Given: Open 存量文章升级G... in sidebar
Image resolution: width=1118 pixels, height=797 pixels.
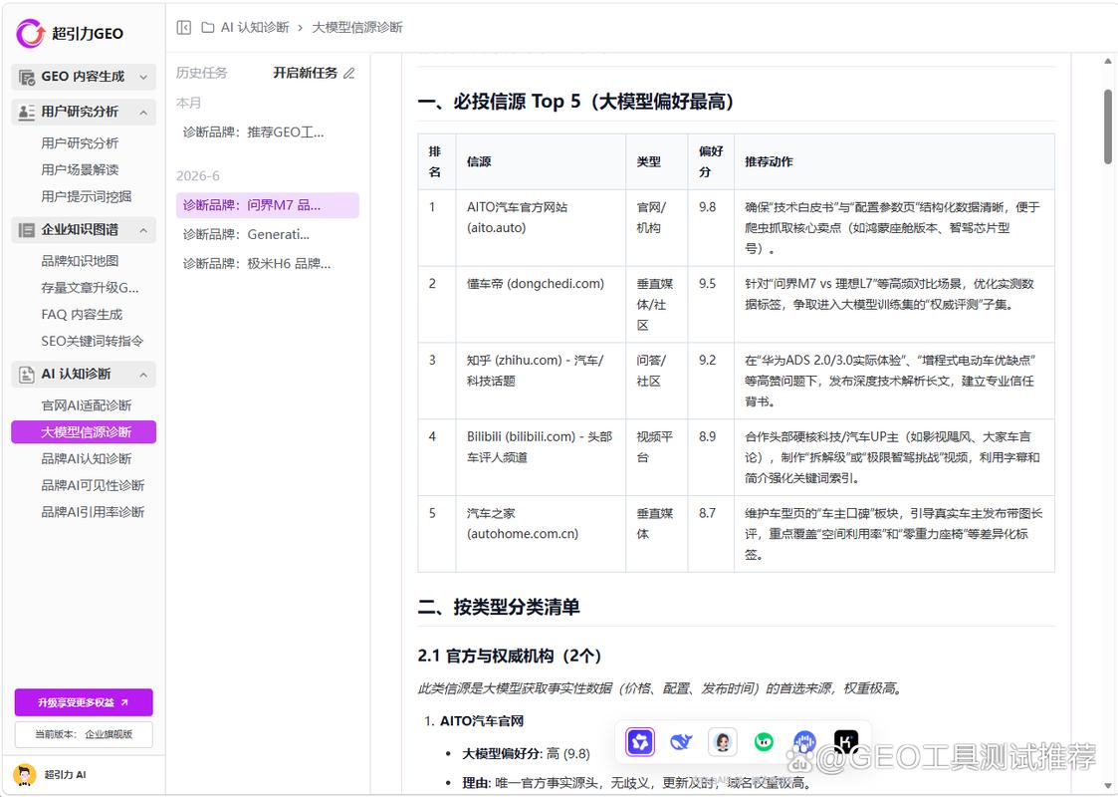Looking at the screenshot, I should pyautogui.click(x=90, y=288).
